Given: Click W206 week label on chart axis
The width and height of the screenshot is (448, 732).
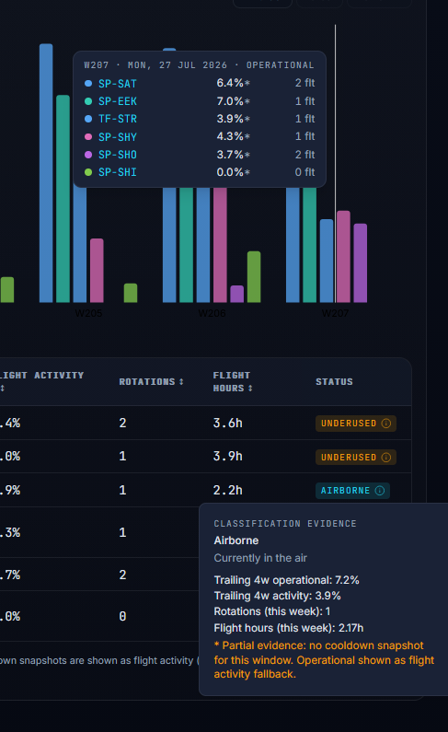Looking at the screenshot, I should click(213, 313).
